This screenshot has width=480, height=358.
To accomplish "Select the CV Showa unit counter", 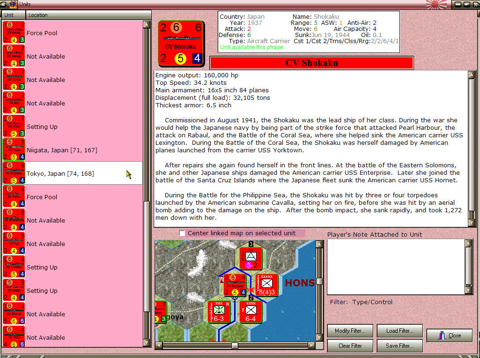I will click(x=14, y=313).
